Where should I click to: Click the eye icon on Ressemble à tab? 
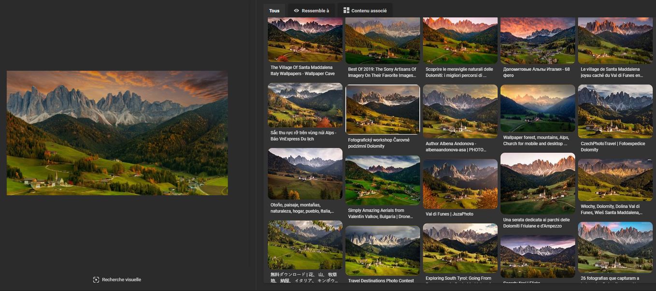(x=297, y=11)
